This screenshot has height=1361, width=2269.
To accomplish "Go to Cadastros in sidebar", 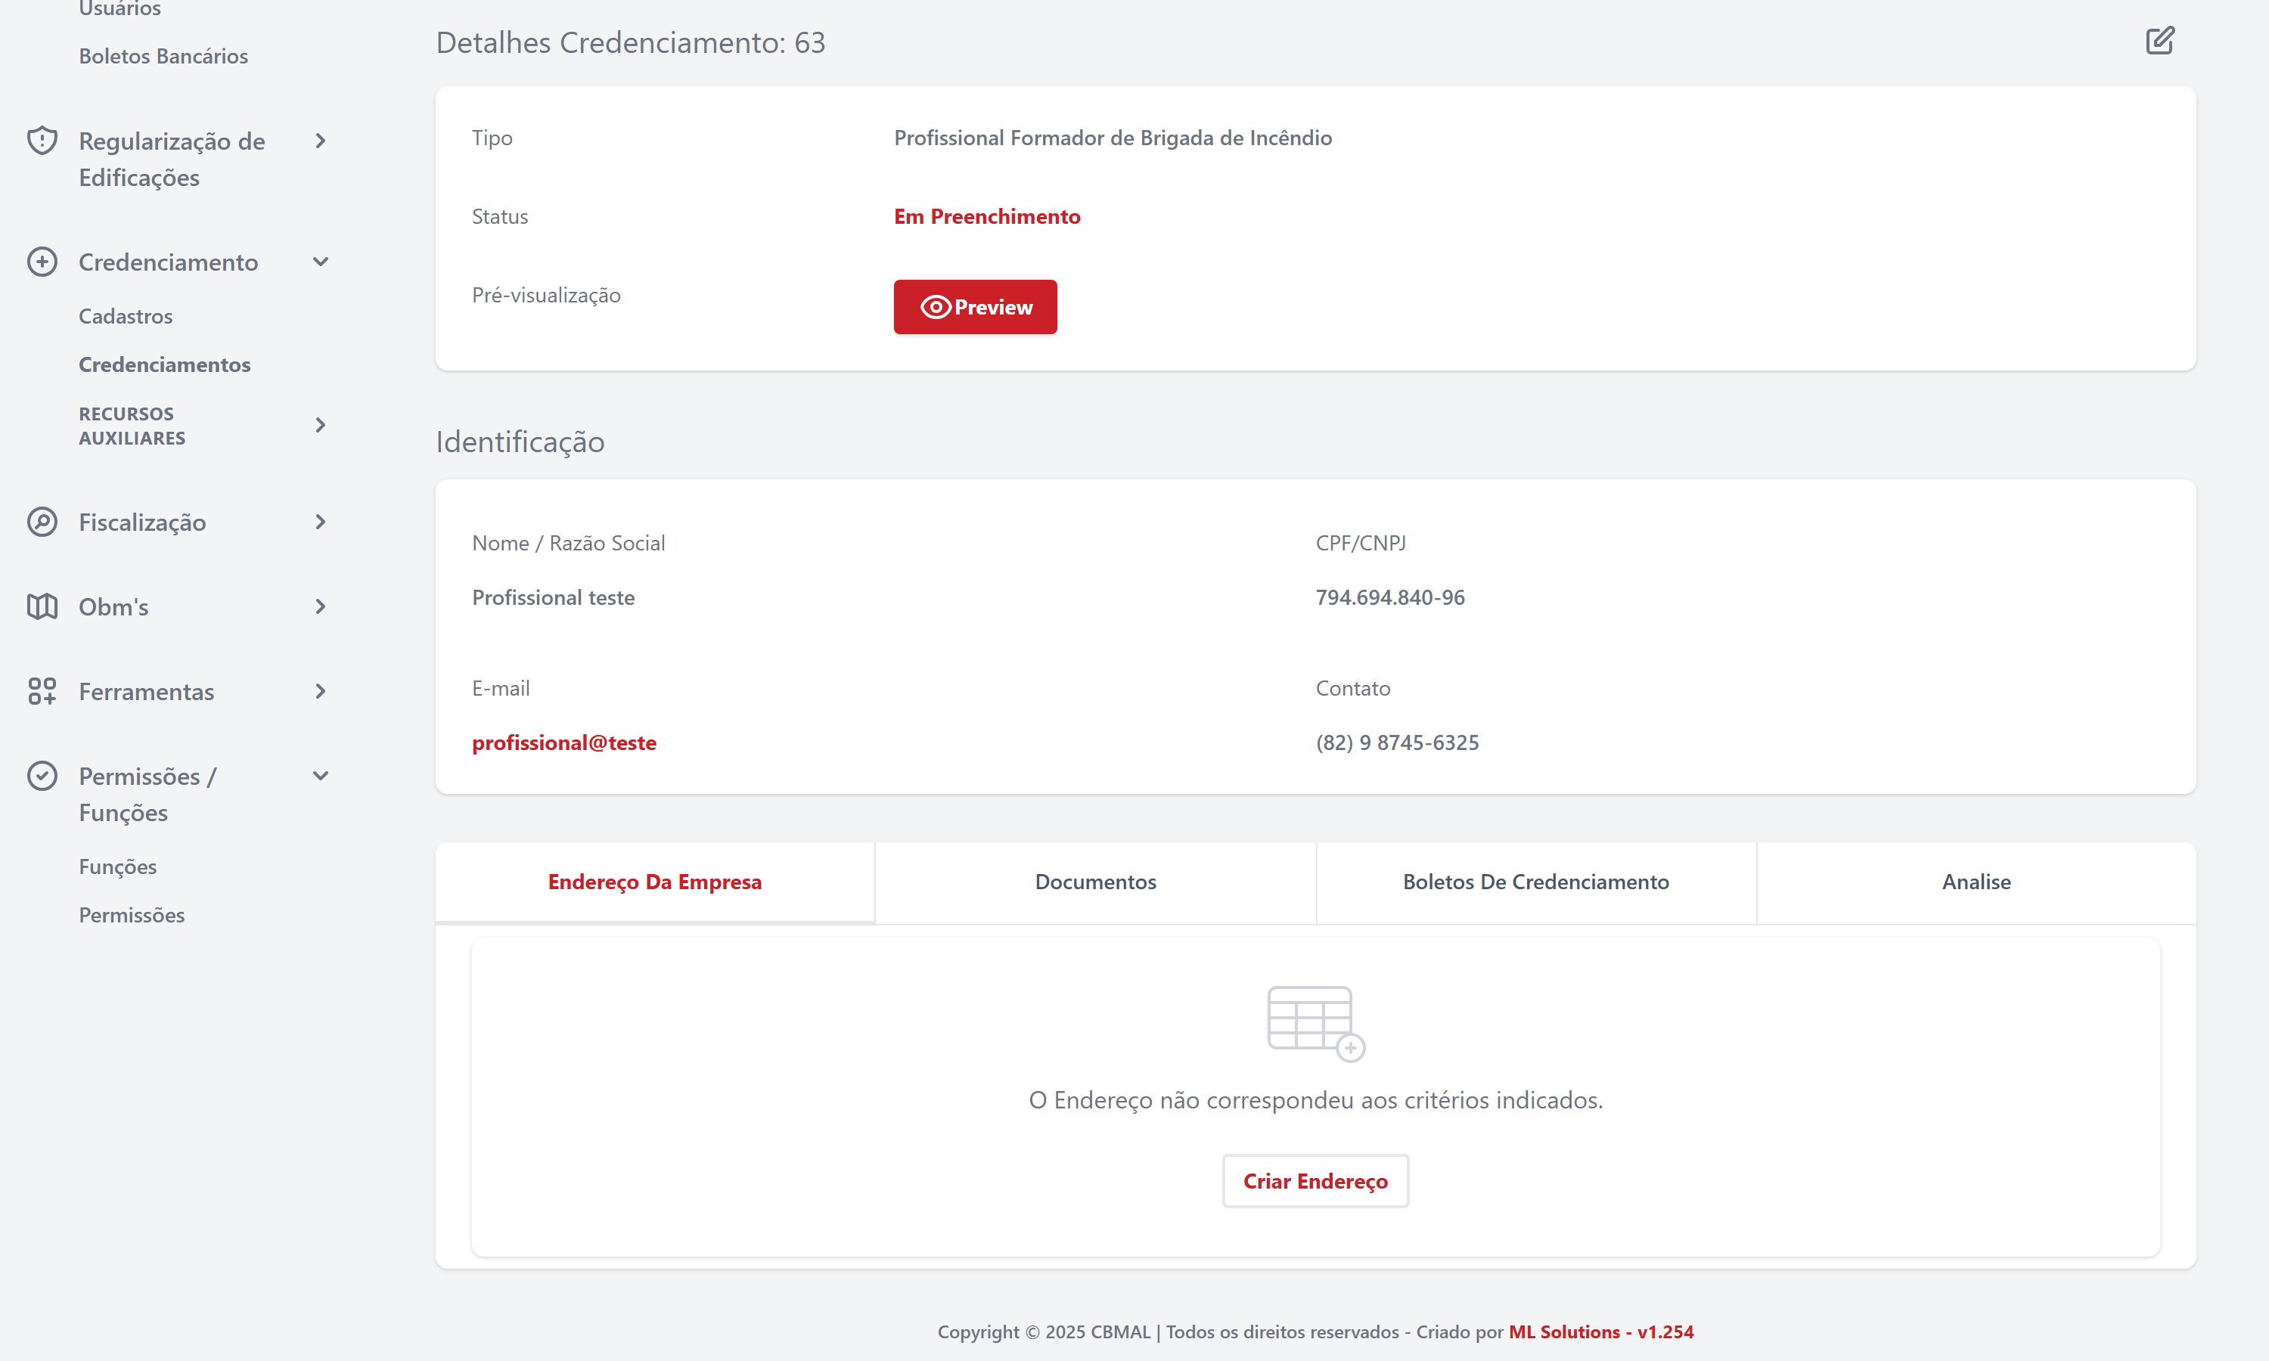I will (126, 316).
